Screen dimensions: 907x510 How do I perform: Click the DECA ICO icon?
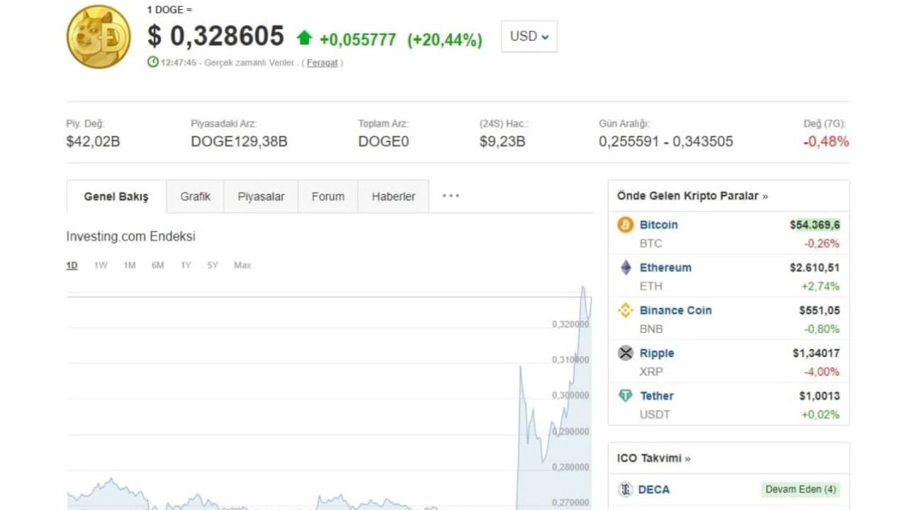pyautogui.click(x=625, y=489)
